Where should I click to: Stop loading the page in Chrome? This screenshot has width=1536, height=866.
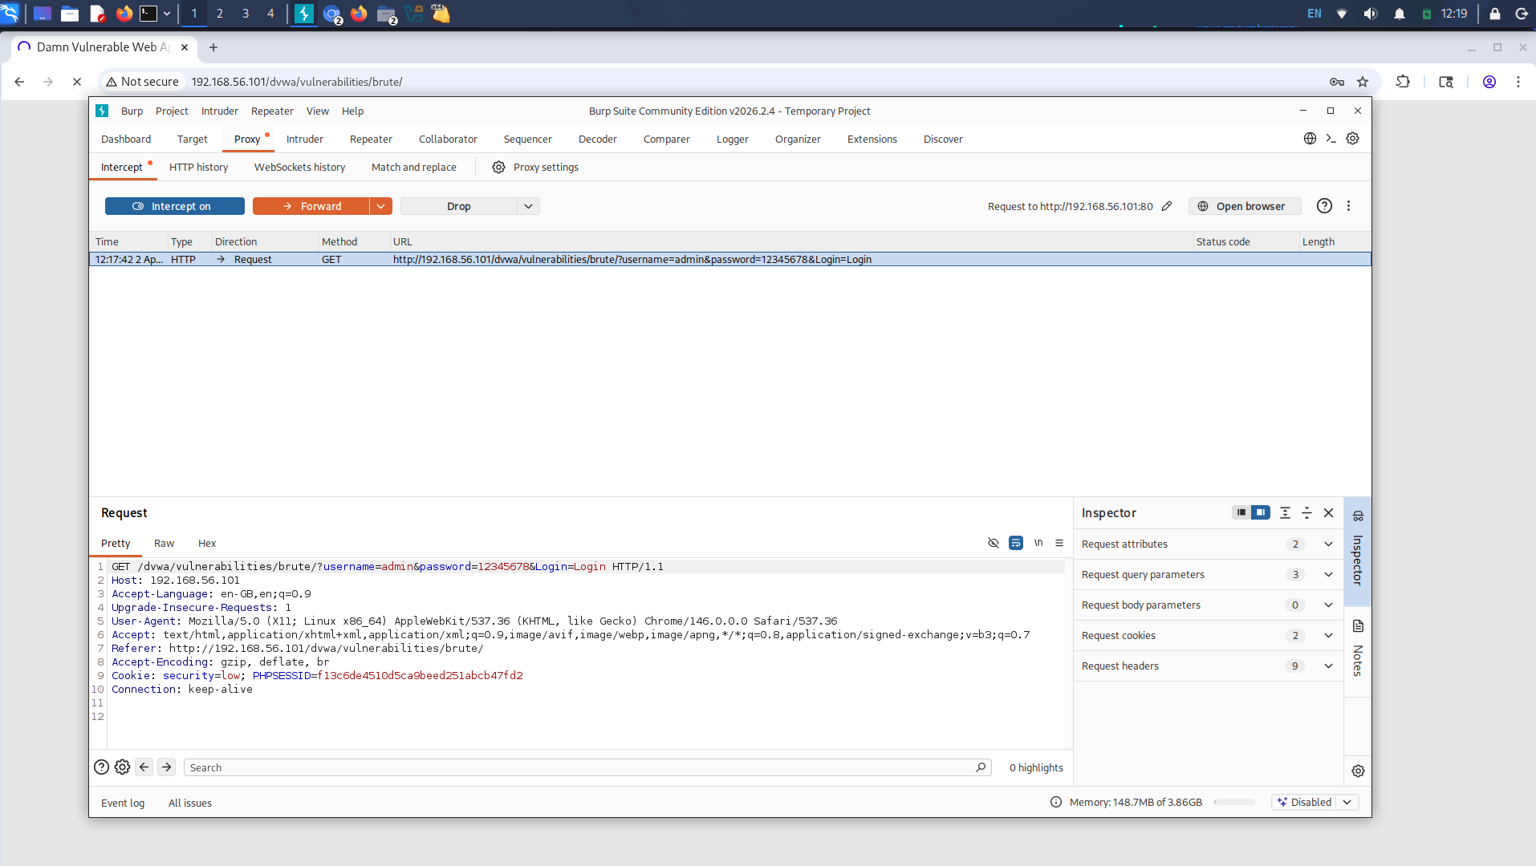(76, 82)
